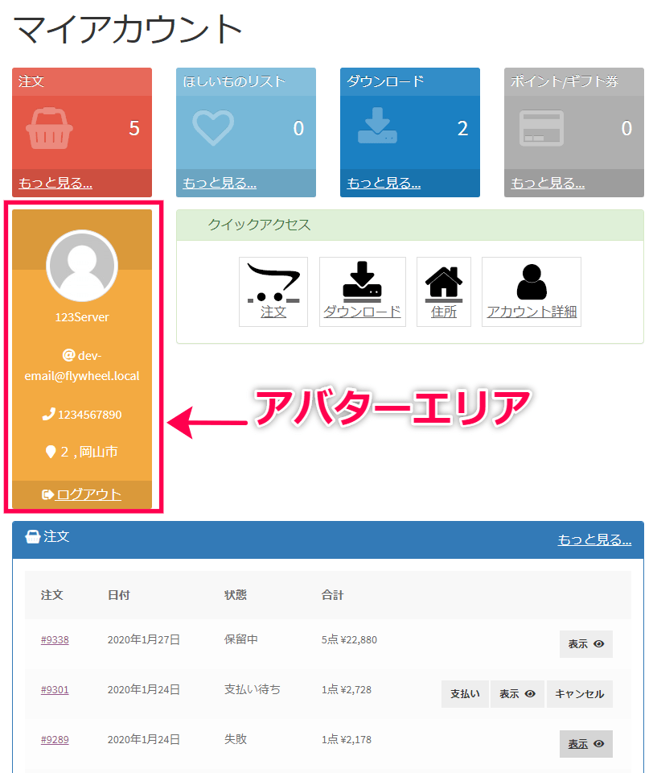Open order #9289

point(55,739)
